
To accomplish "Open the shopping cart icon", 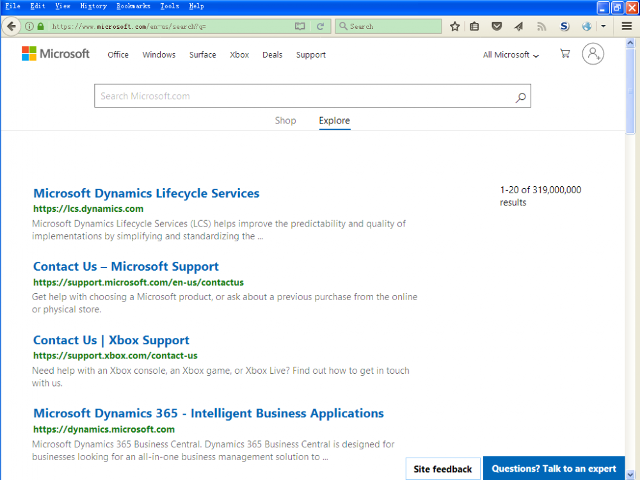I will 564,54.
